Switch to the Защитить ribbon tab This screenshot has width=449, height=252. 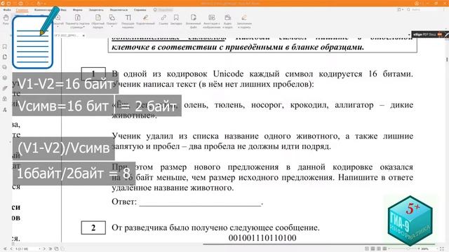(96, 10)
